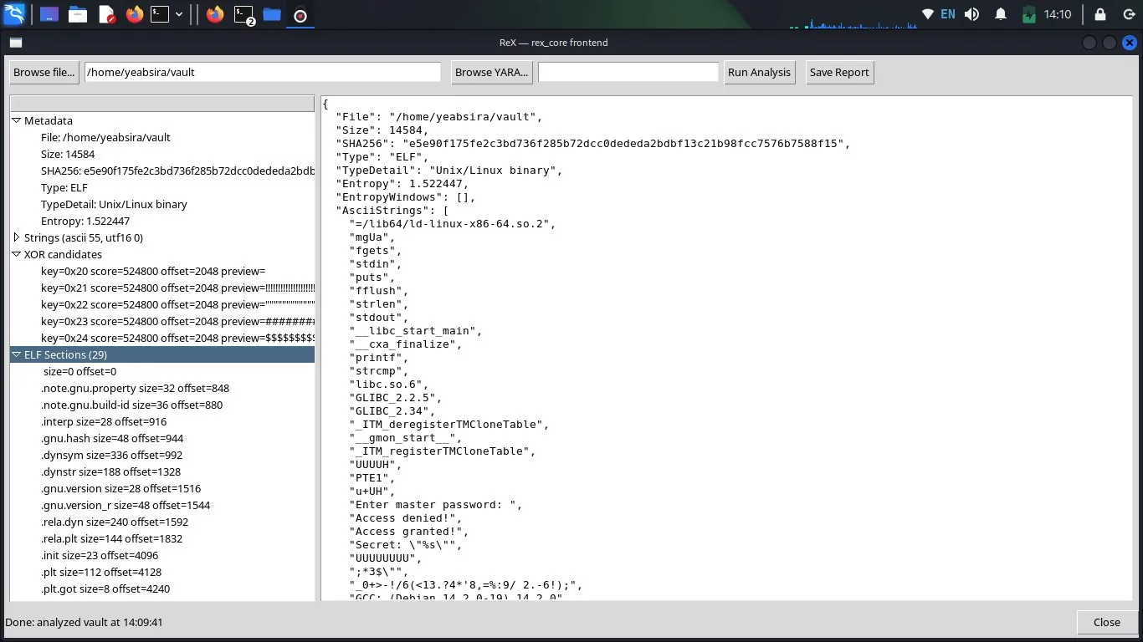Open the ReX window menu icon in titlebar
Viewport: 1143px width, 642px height.
click(15, 43)
